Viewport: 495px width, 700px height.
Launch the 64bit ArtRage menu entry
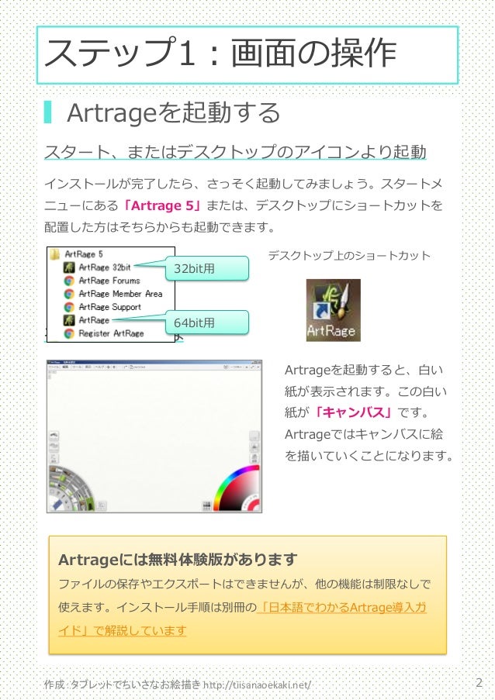[87, 319]
